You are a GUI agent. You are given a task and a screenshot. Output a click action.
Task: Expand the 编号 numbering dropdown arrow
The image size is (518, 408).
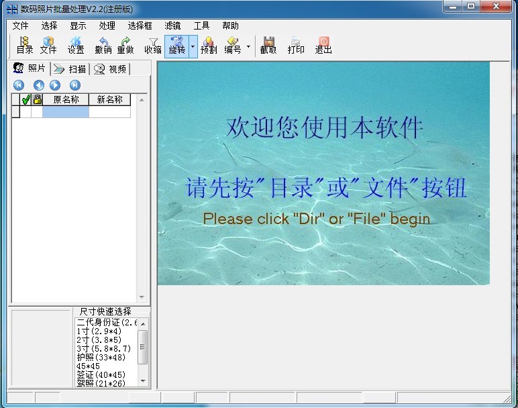pyautogui.click(x=248, y=47)
